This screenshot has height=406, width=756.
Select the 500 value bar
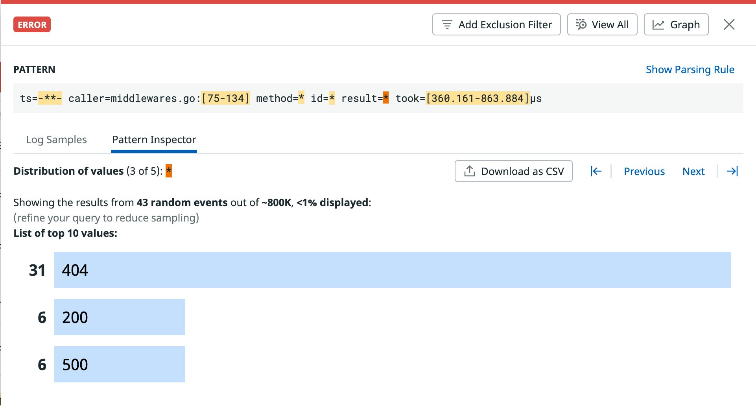coord(120,364)
